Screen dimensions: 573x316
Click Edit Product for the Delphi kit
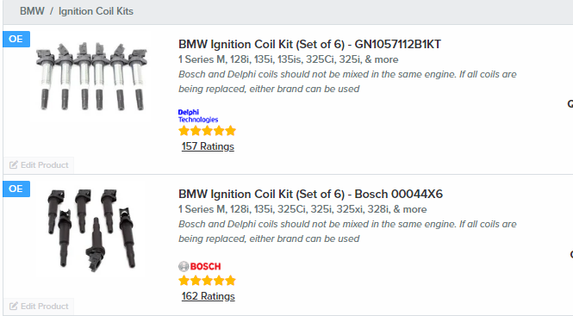tap(39, 165)
